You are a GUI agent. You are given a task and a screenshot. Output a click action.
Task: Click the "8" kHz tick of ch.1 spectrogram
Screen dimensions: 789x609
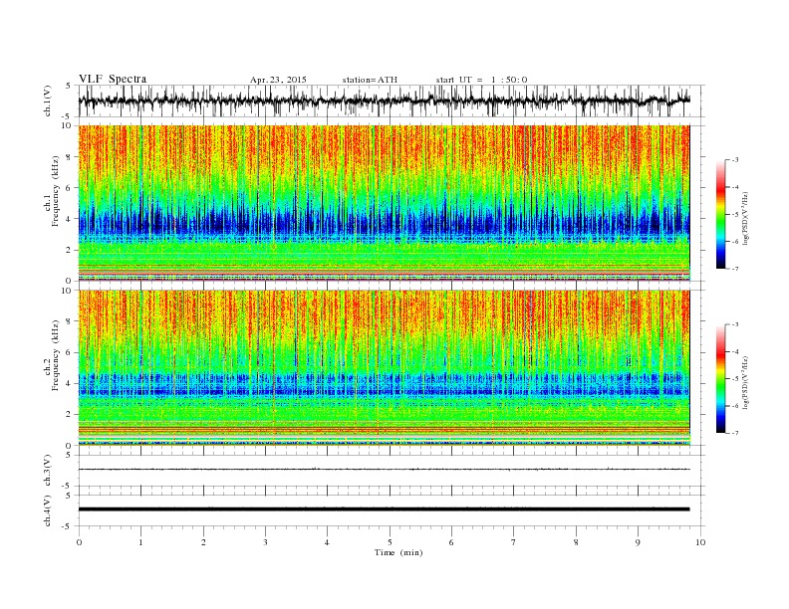[x=70, y=157]
